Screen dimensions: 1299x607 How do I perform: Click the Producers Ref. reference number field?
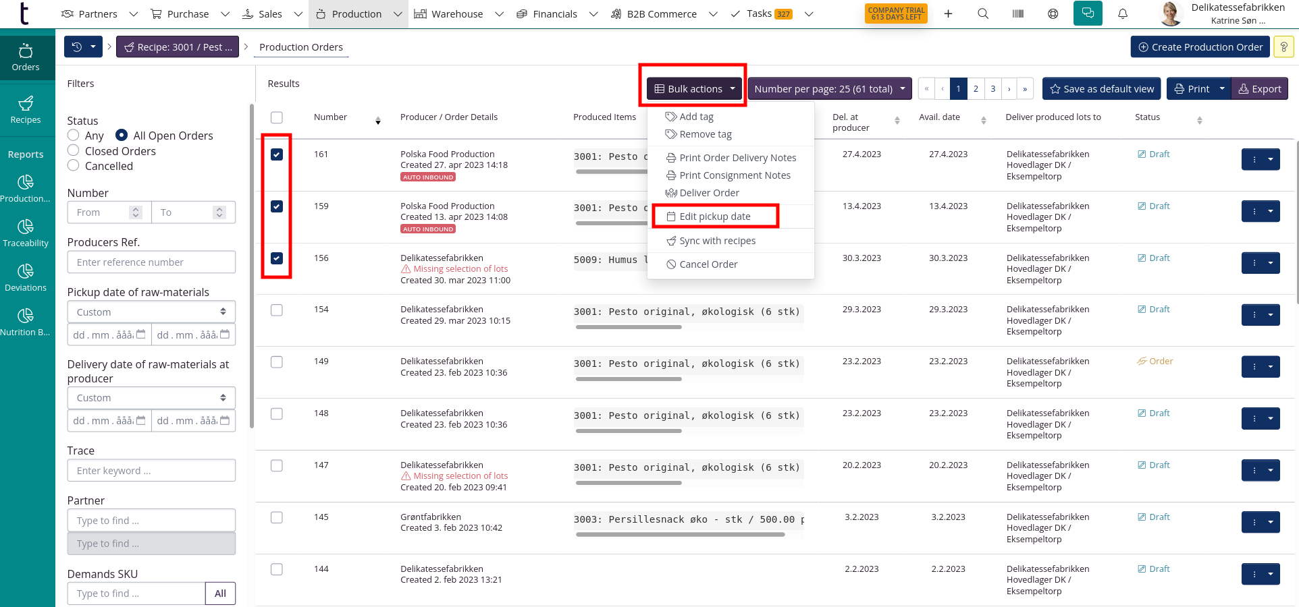click(x=151, y=262)
